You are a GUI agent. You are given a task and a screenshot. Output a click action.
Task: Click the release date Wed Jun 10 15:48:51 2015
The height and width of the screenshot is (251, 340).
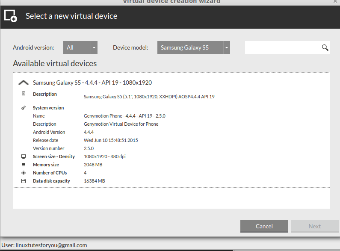coord(111,140)
